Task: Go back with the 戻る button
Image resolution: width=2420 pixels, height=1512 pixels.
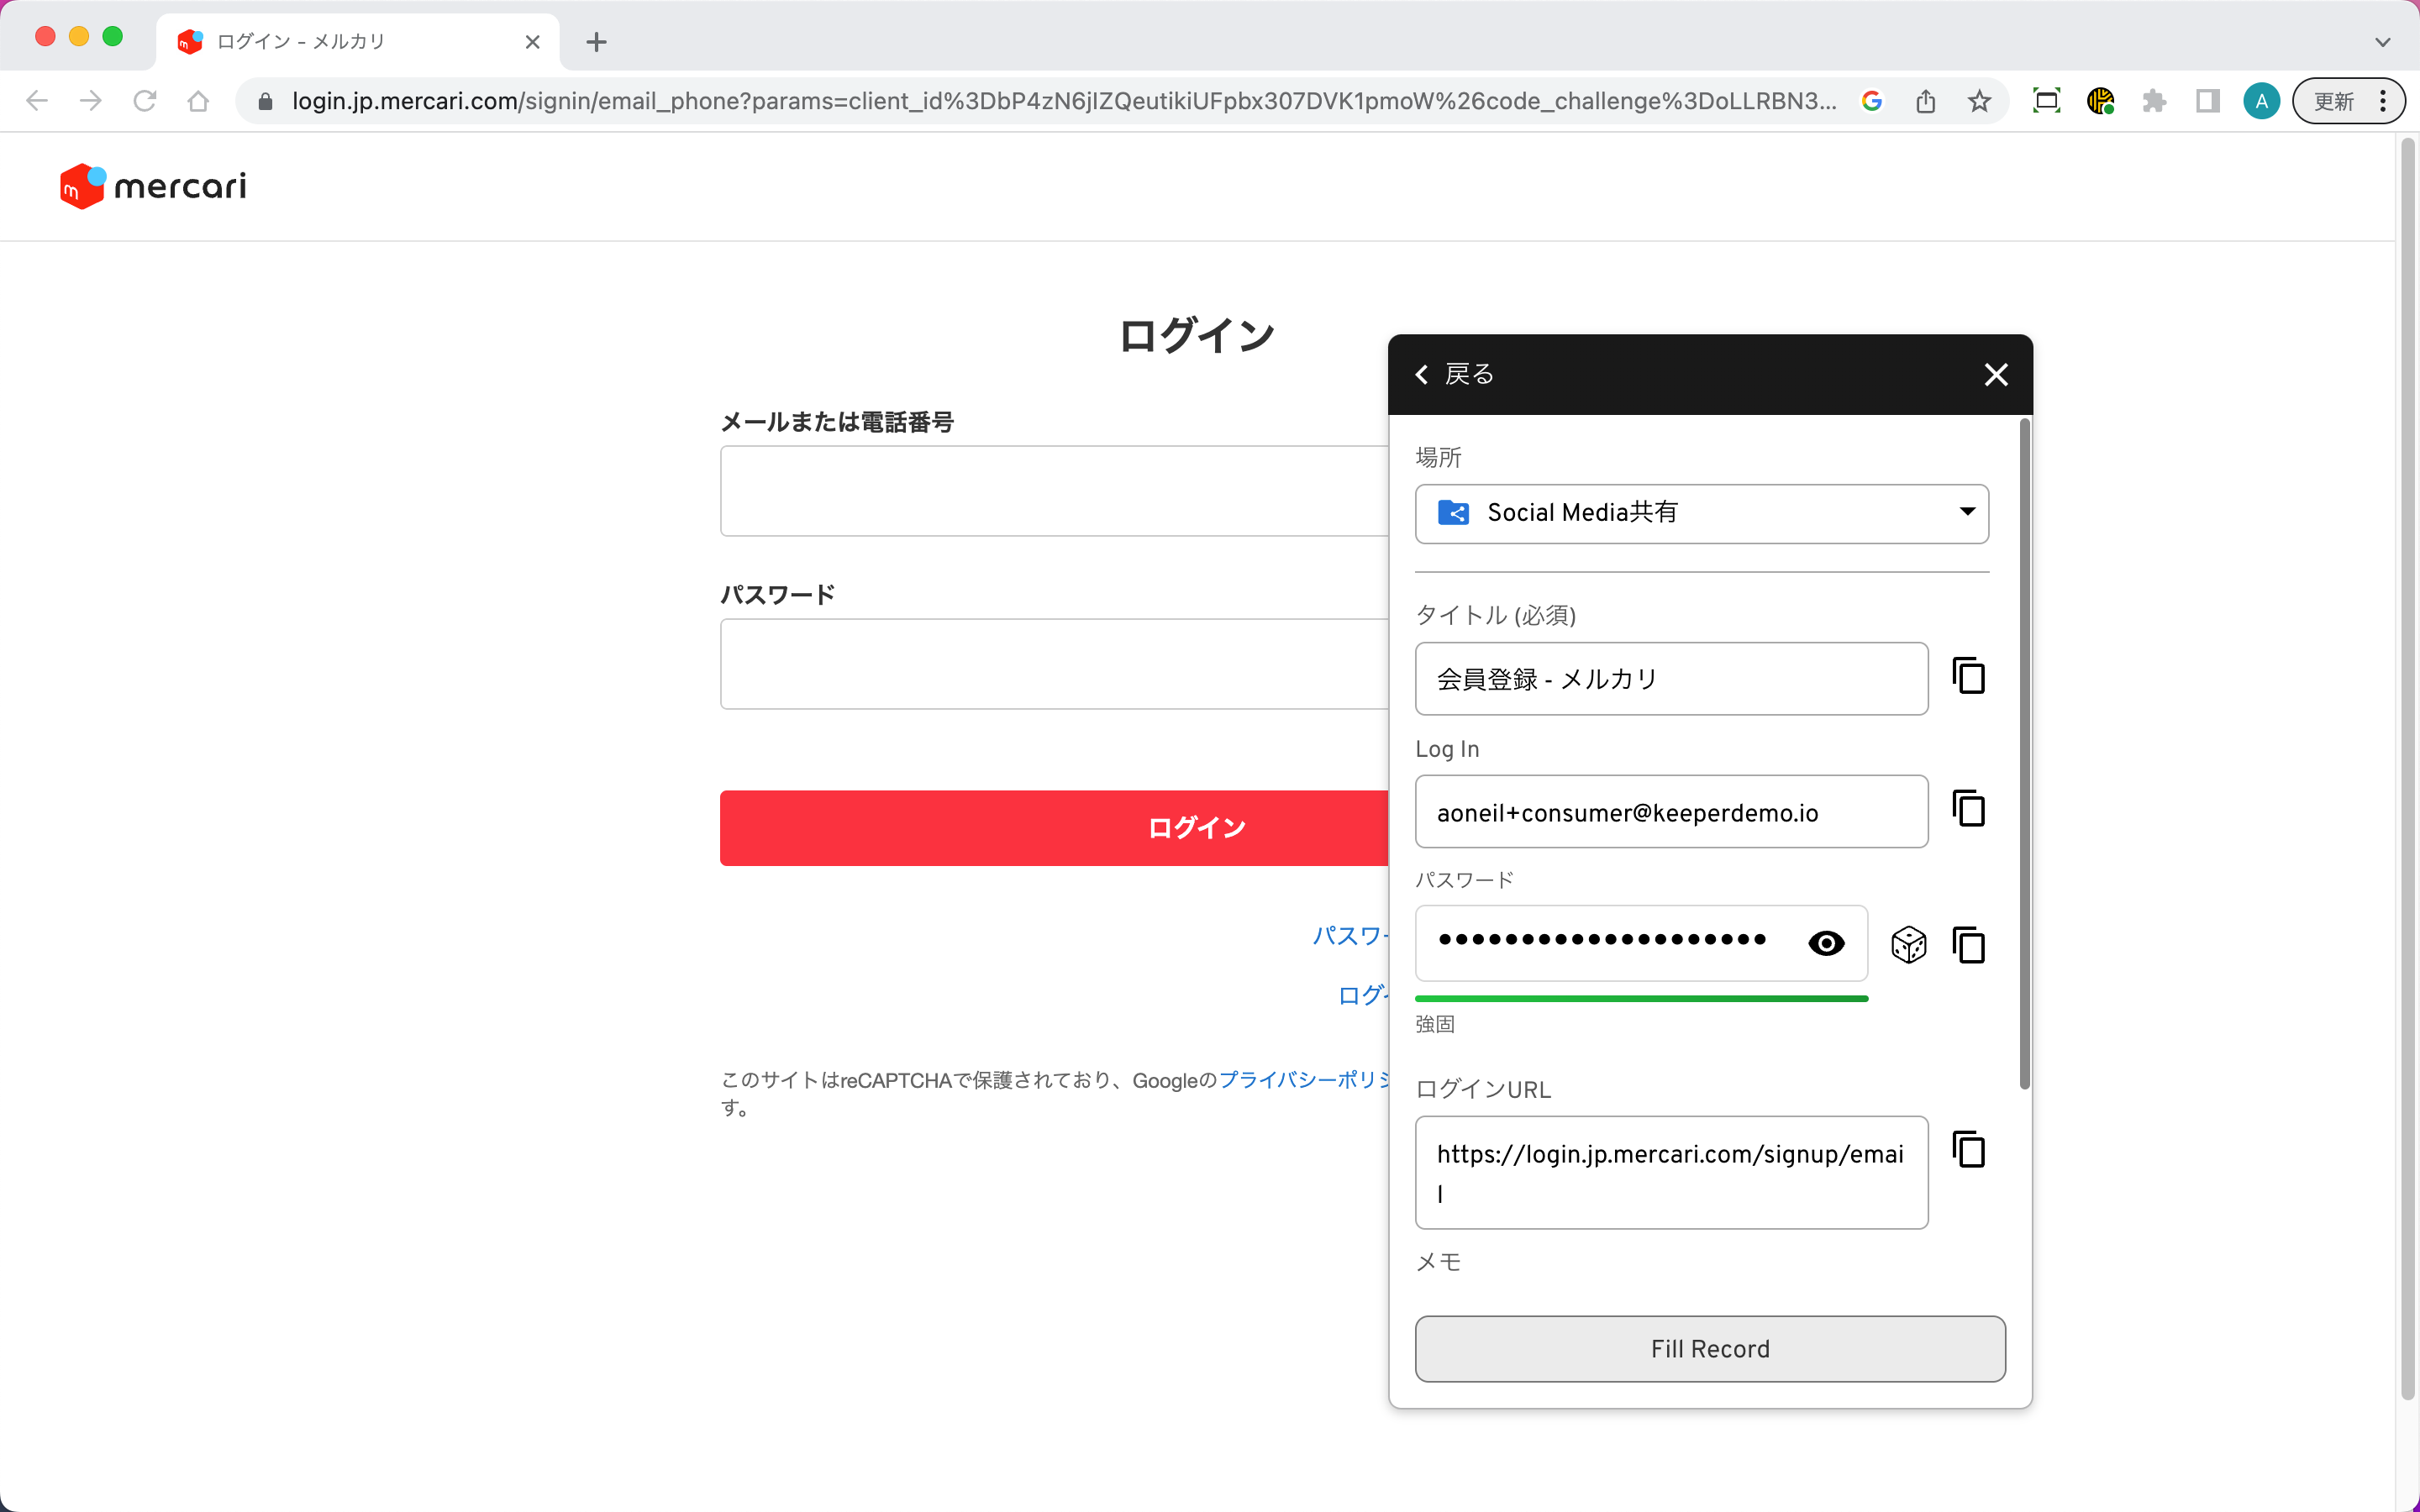Action: (x=1455, y=375)
